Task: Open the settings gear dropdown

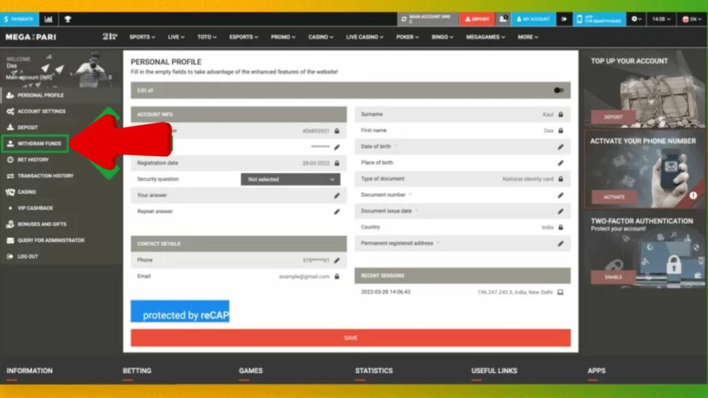Action: [636, 19]
